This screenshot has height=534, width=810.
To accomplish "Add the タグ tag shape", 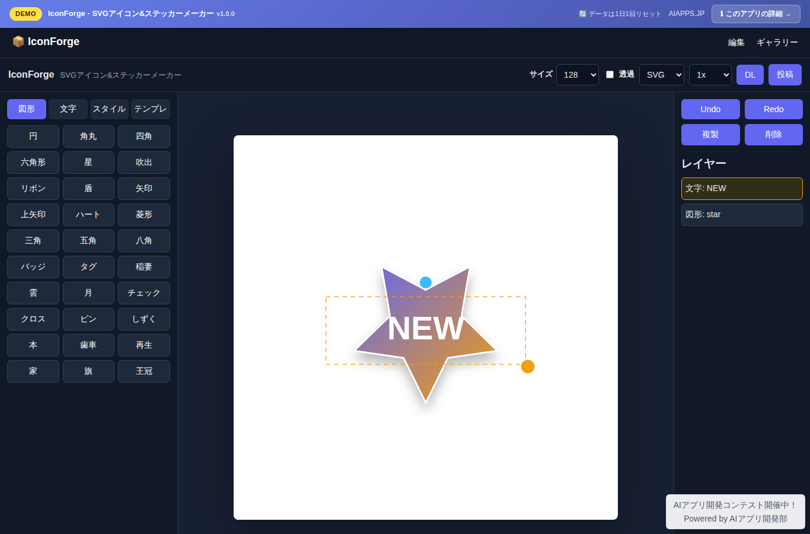I will tap(88, 267).
